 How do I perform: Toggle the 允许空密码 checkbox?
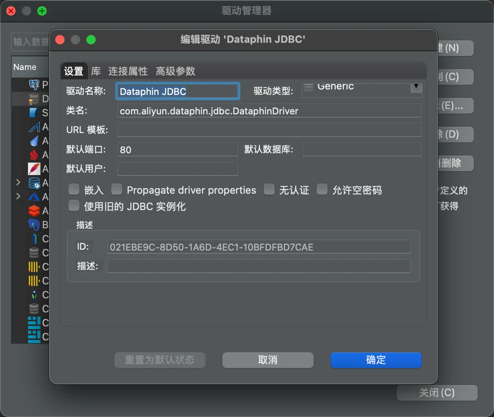tap(322, 189)
